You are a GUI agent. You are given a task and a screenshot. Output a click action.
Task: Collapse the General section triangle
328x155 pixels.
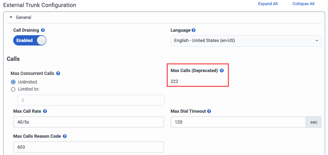click(x=11, y=17)
